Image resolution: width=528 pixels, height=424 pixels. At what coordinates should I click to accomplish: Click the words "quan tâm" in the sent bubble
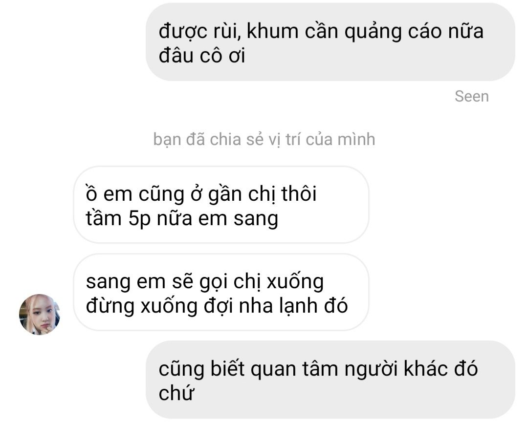294,369
